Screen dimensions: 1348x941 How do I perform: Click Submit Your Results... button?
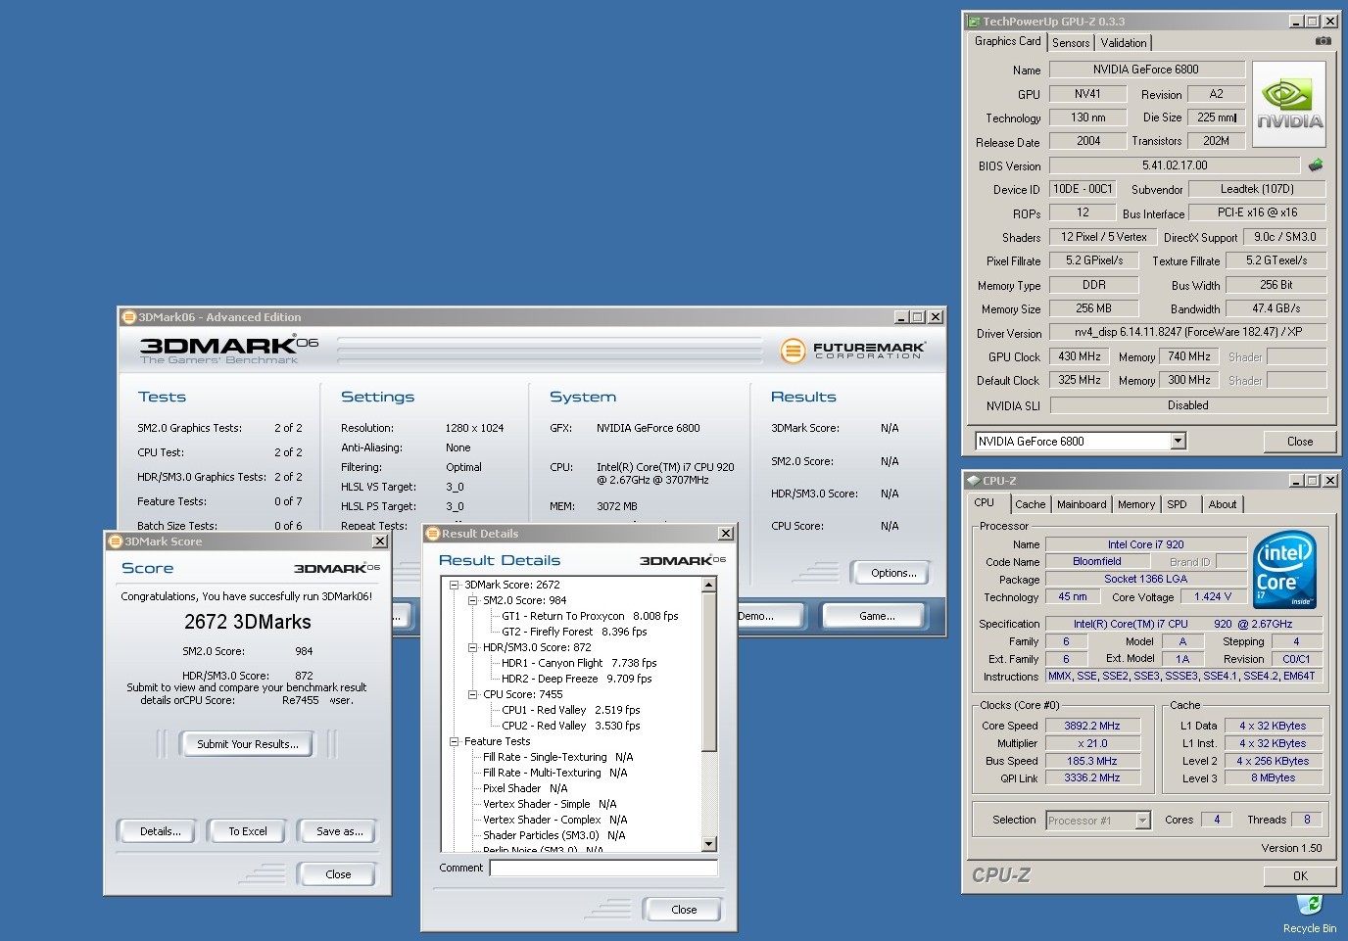(x=247, y=744)
